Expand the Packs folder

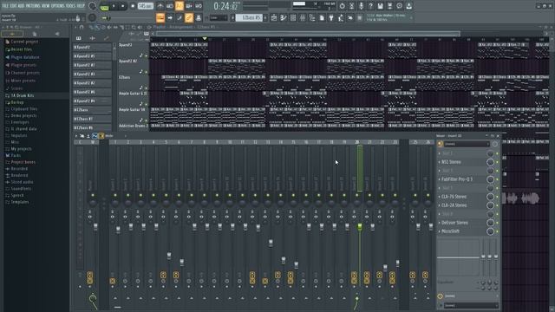pos(13,155)
